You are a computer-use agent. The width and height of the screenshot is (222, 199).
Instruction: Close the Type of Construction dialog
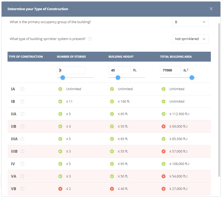click(x=211, y=9)
